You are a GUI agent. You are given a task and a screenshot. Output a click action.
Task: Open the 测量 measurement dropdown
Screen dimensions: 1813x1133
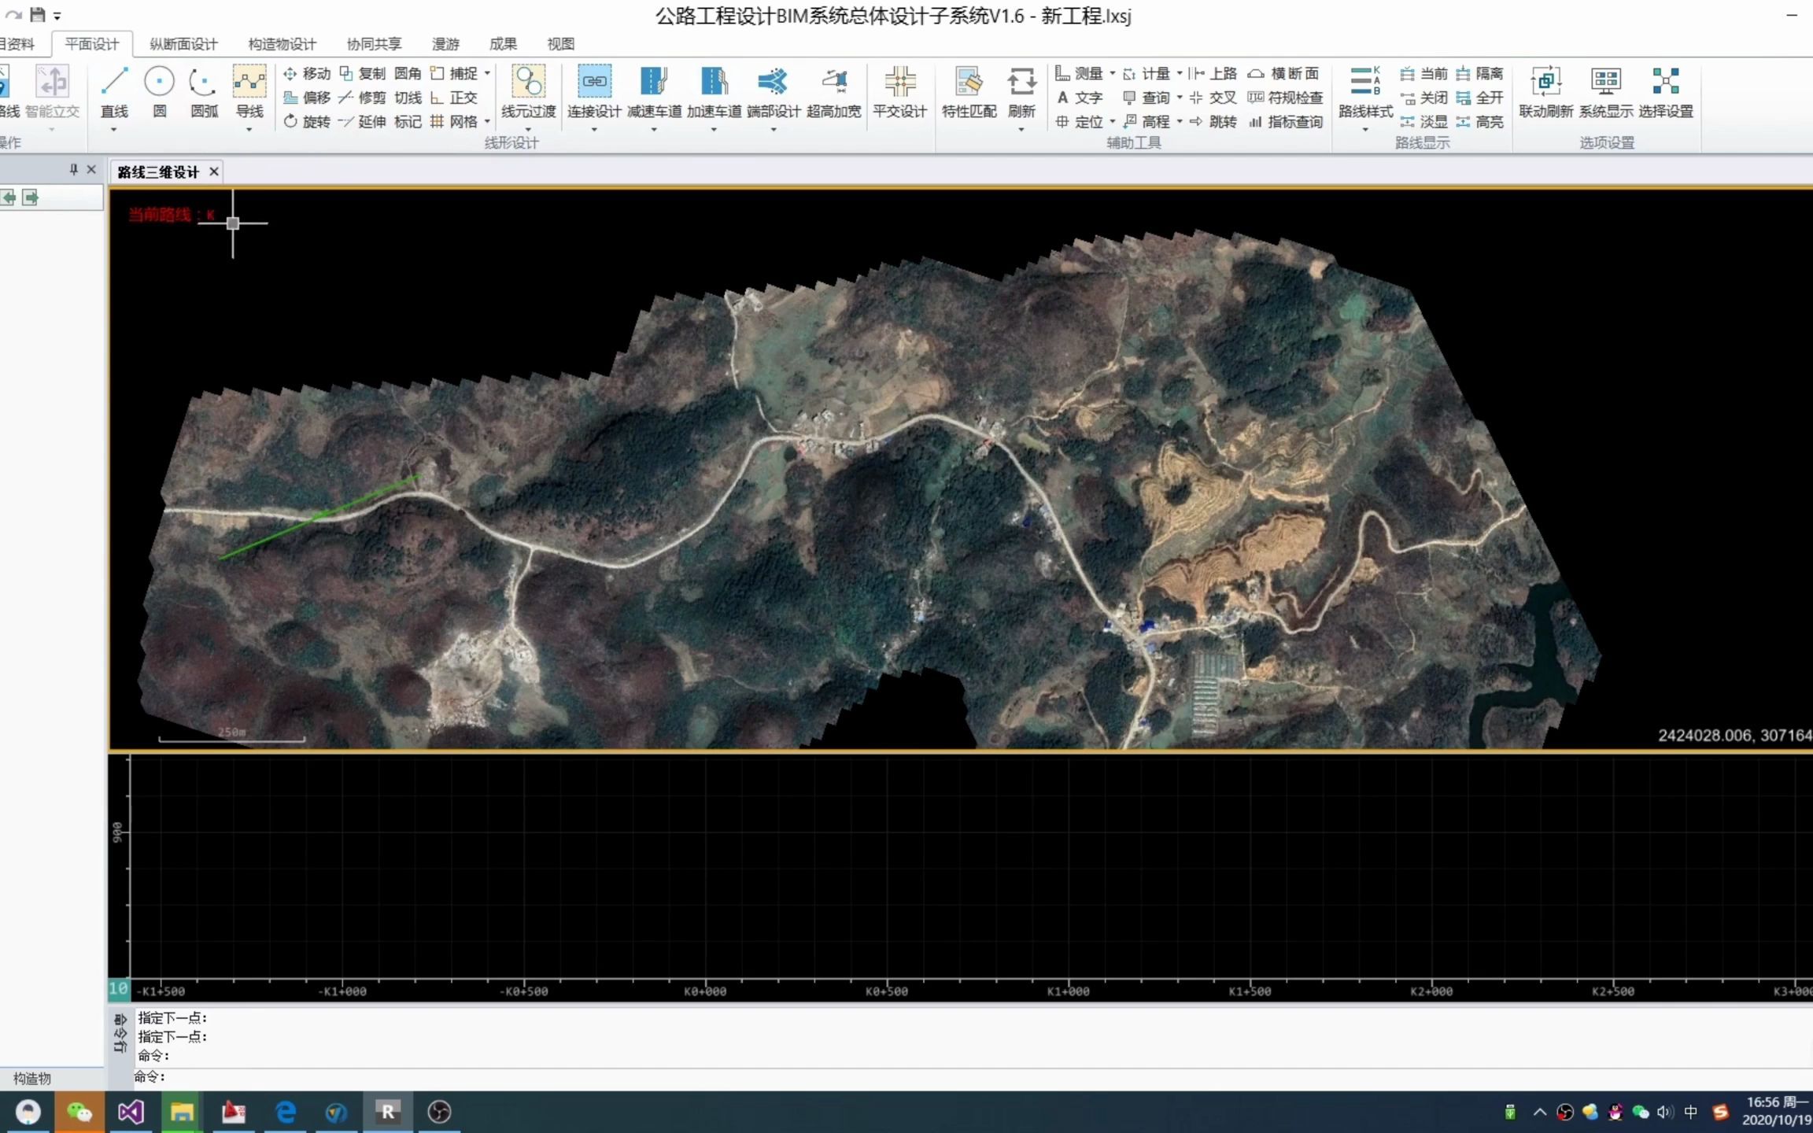point(1113,72)
